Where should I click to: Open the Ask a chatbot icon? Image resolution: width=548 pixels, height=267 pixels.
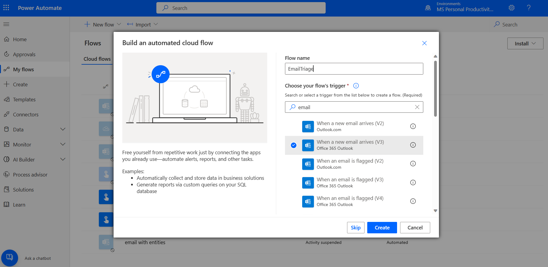[10, 258]
